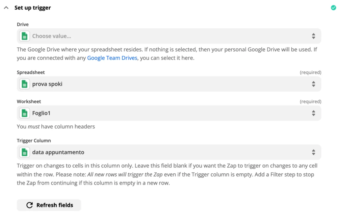The width and height of the screenshot is (337, 222).
Task: Click the data appuntamento column value
Action: click(x=58, y=152)
